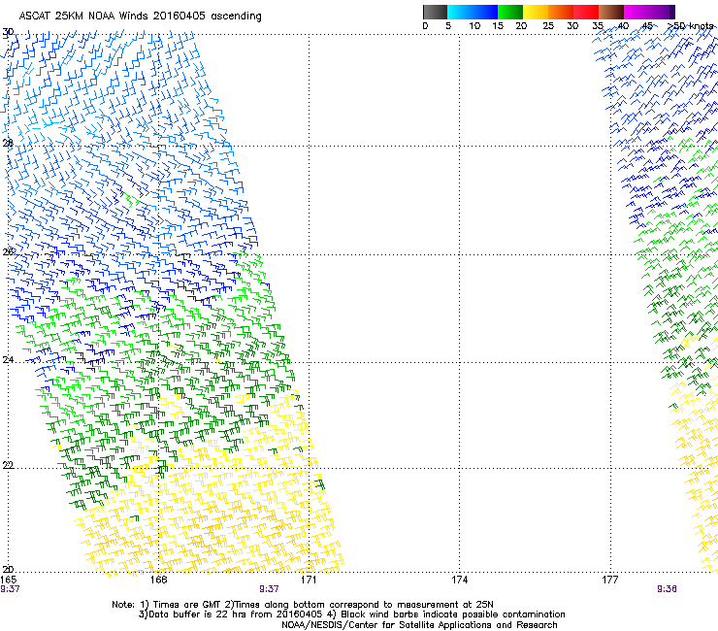Viewport: 718px width, 631px height.
Task: Click the "168" longitude axis label
Action: [x=158, y=580]
